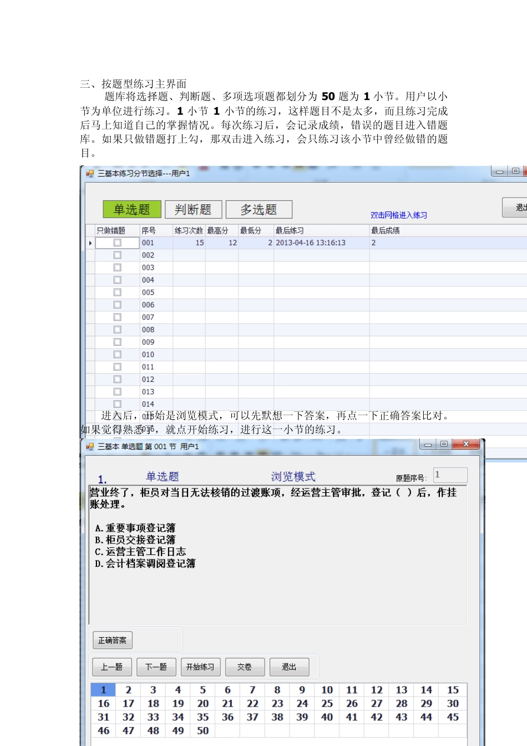Click 退出 in the question window
The height and width of the screenshot is (746, 527).
coord(289,667)
